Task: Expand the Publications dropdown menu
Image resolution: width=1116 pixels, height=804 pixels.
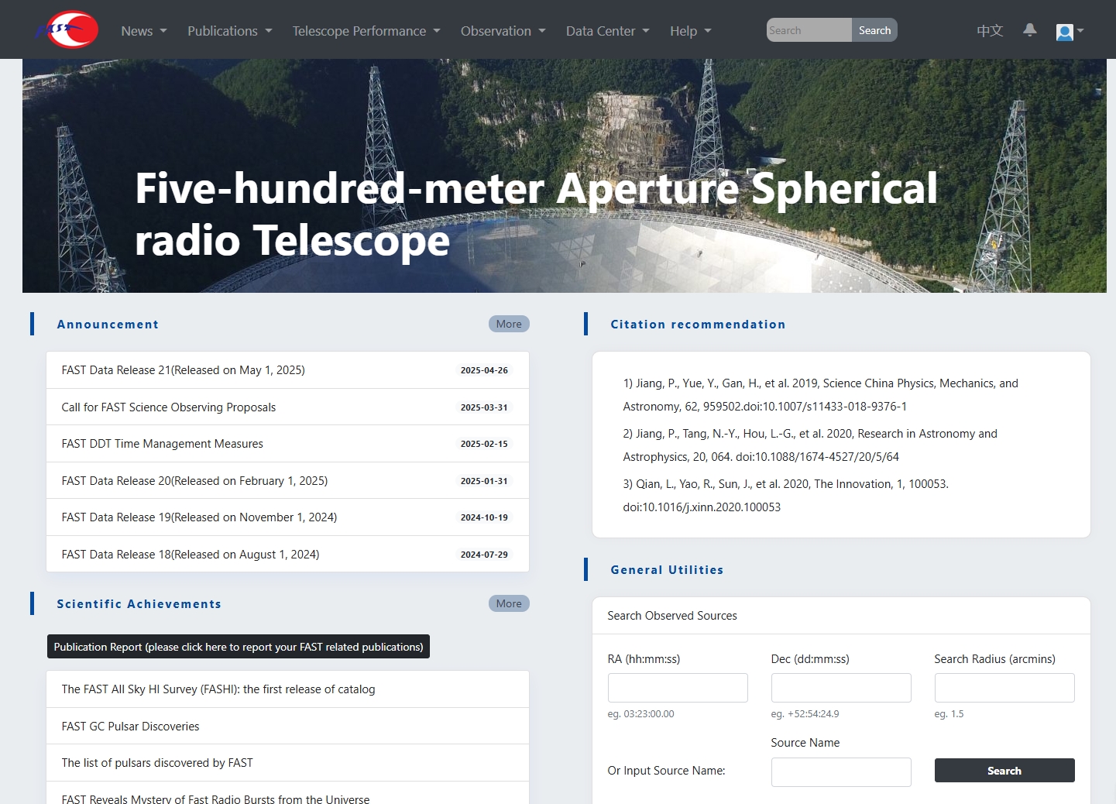Action: 229,31
